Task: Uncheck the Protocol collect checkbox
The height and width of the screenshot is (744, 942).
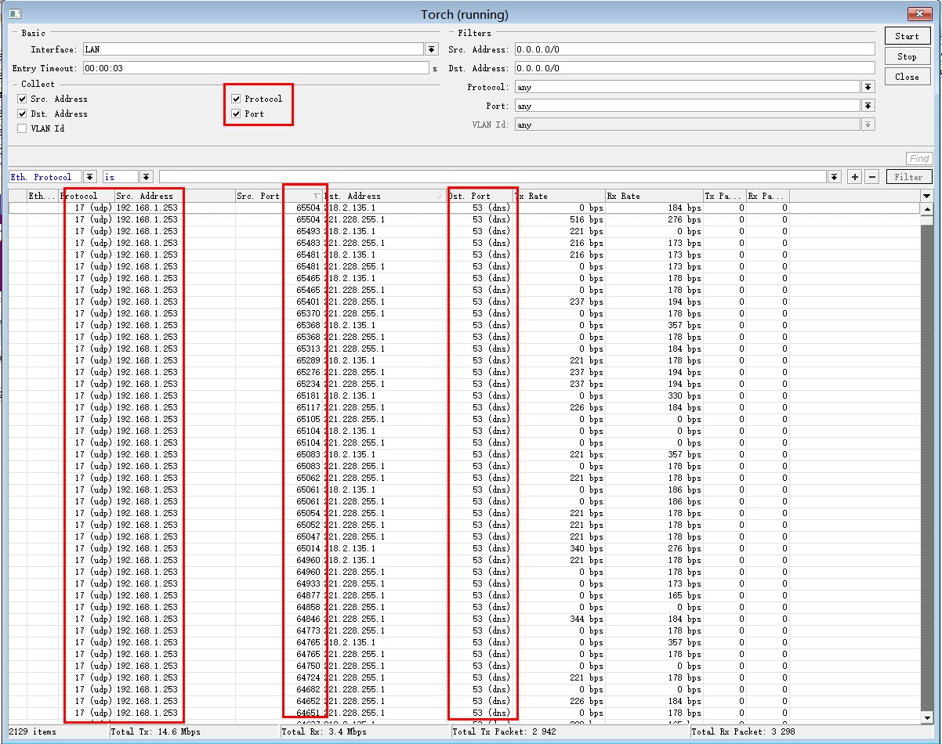Action: pyautogui.click(x=236, y=99)
